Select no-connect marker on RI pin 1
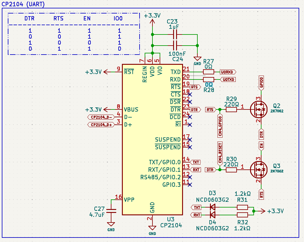 tap(190, 124)
